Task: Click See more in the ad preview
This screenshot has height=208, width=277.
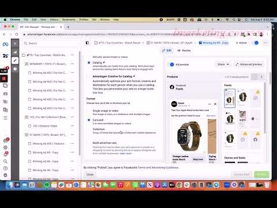Action: point(211,116)
